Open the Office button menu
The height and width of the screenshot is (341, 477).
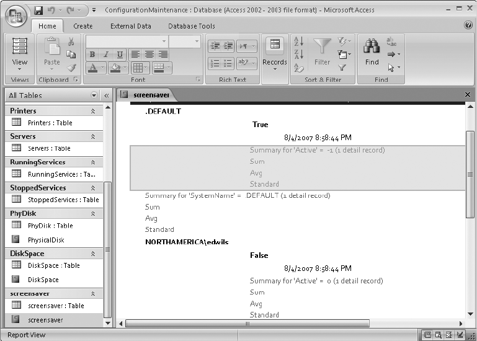[x=16, y=15]
